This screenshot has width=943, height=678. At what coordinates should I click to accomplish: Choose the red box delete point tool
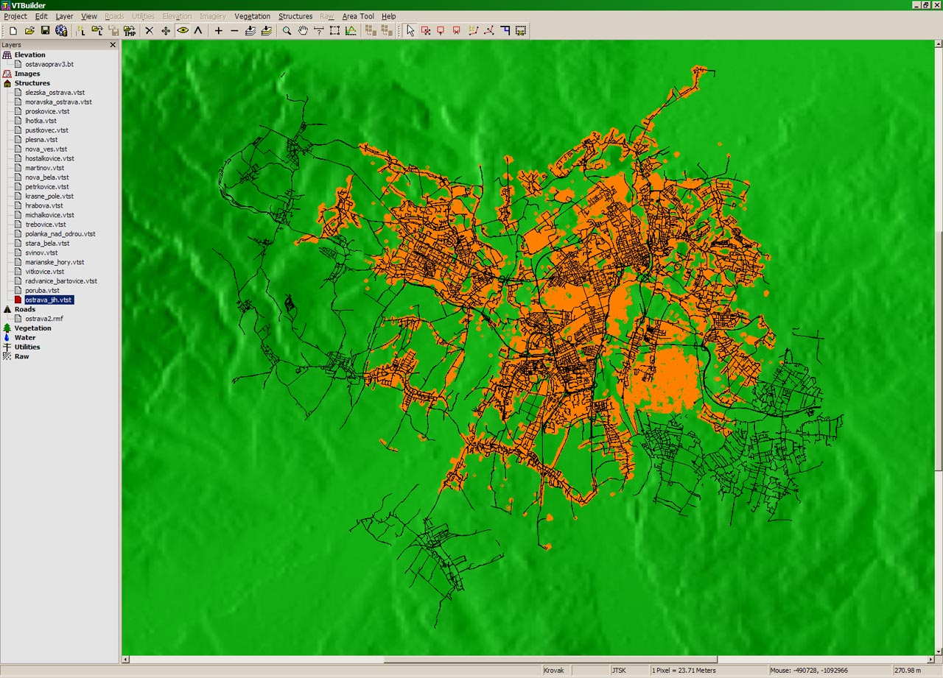(x=457, y=31)
